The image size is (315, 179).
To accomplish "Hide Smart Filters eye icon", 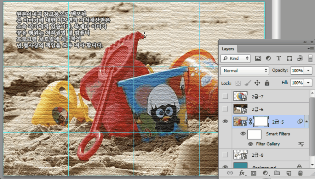I will pyautogui.click(x=243, y=134).
